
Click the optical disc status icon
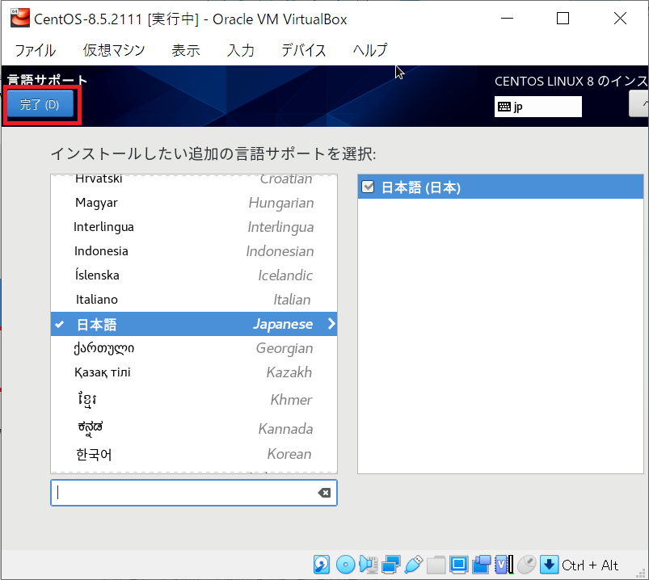tap(345, 565)
